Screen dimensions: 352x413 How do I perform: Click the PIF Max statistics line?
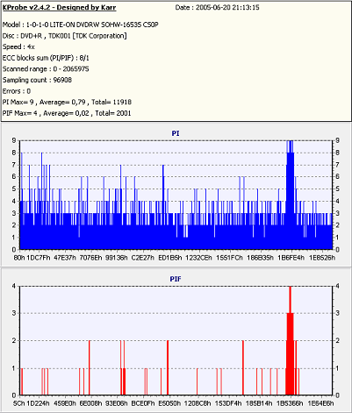[x=67, y=113]
